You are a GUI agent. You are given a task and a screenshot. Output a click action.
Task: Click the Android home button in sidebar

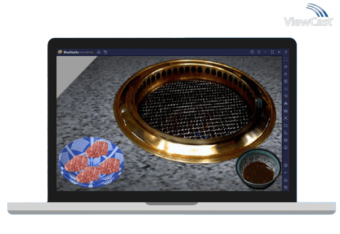(x=286, y=180)
